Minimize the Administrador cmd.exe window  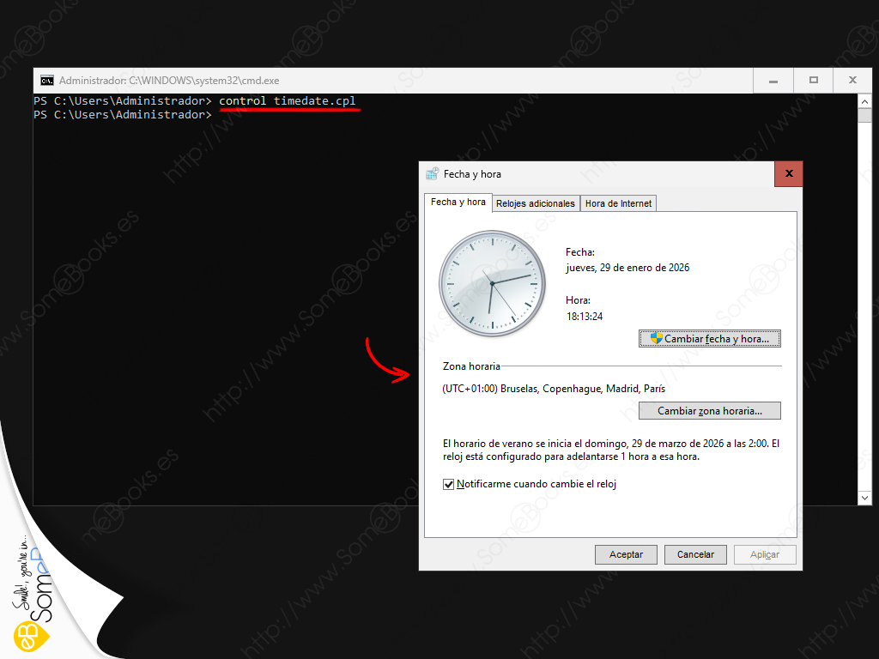click(773, 81)
